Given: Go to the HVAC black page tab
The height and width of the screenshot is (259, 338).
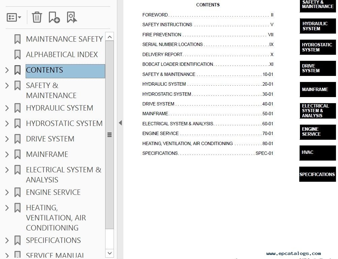Looking at the screenshot, I should tap(317, 153).
